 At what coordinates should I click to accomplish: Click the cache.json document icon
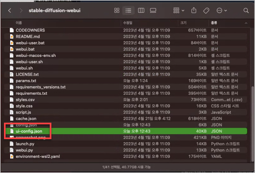click(x=12, y=119)
